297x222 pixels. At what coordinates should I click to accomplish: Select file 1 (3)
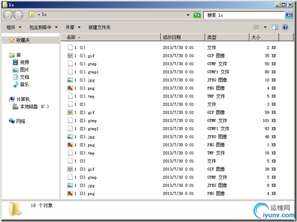pyautogui.click(x=80, y=161)
